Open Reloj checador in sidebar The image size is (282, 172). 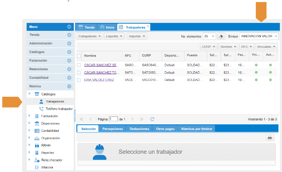coord(52,160)
